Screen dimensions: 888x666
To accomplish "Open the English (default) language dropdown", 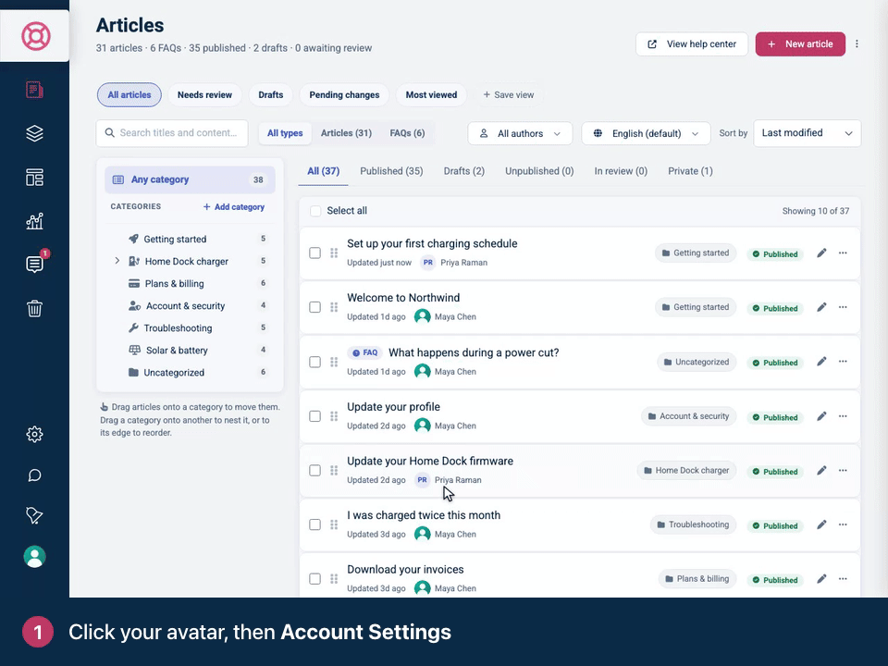I will (646, 133).
